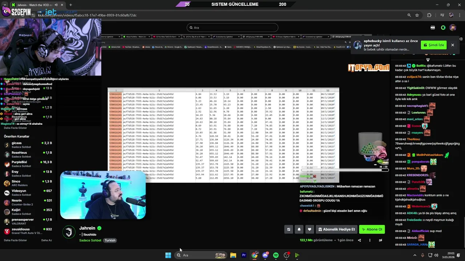Open the Chrome extensions puzzle icon
Screen dimensions: 465x261
pos(429,15)
